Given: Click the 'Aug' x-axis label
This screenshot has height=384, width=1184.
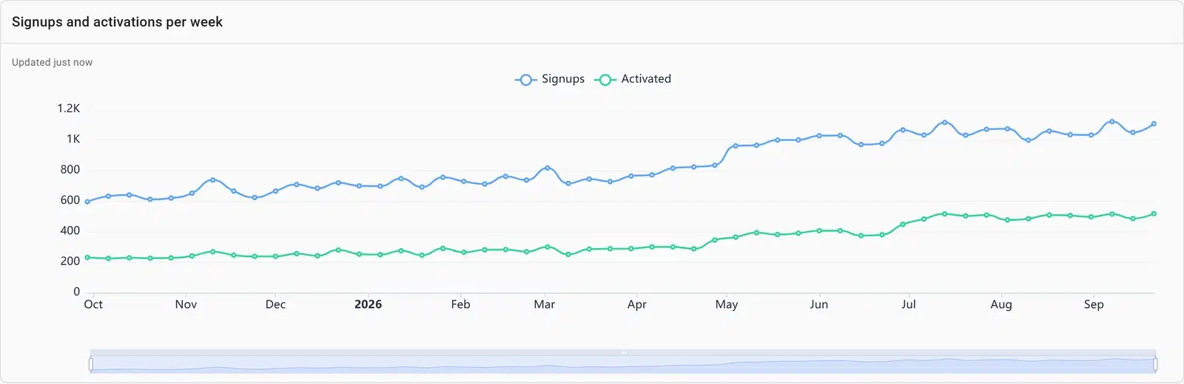Looking at the screenshot, I should coord(1000,304).
